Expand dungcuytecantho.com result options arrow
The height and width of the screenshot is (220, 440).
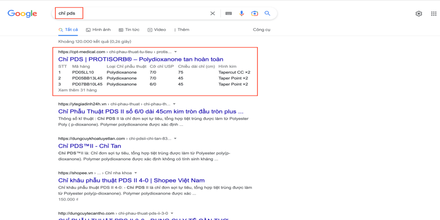(x=172, y=213)
